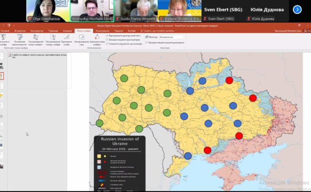Screen dimensions: 311x192
Task: Click the Hide Slide icon
Action: 66,38
